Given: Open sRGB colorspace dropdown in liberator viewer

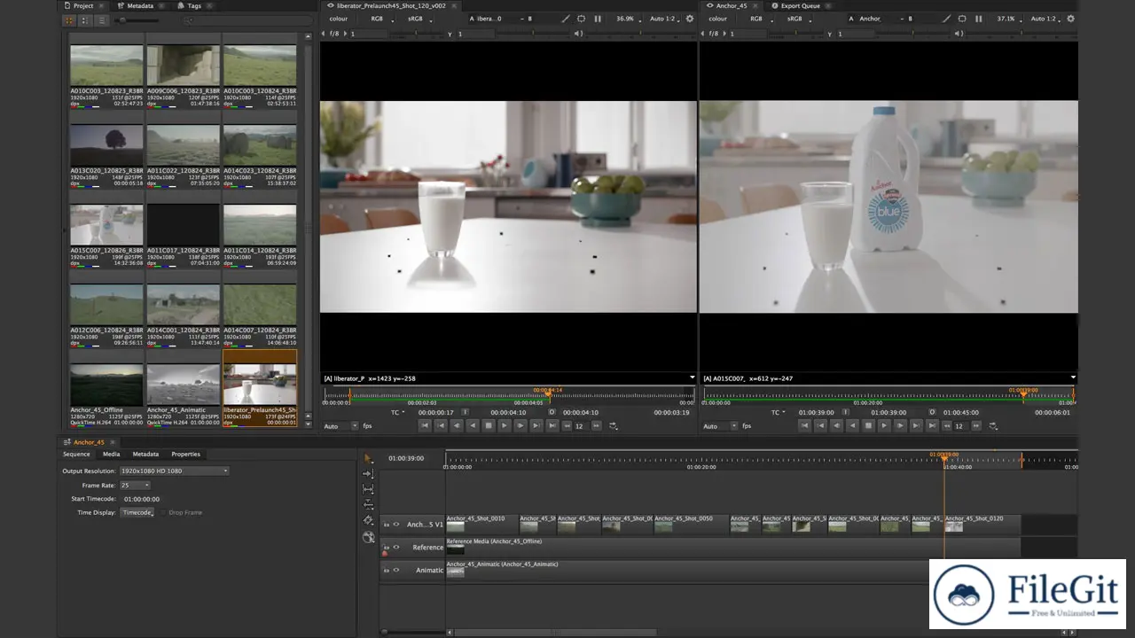Looking at the screenshot, I should [419, 19].
